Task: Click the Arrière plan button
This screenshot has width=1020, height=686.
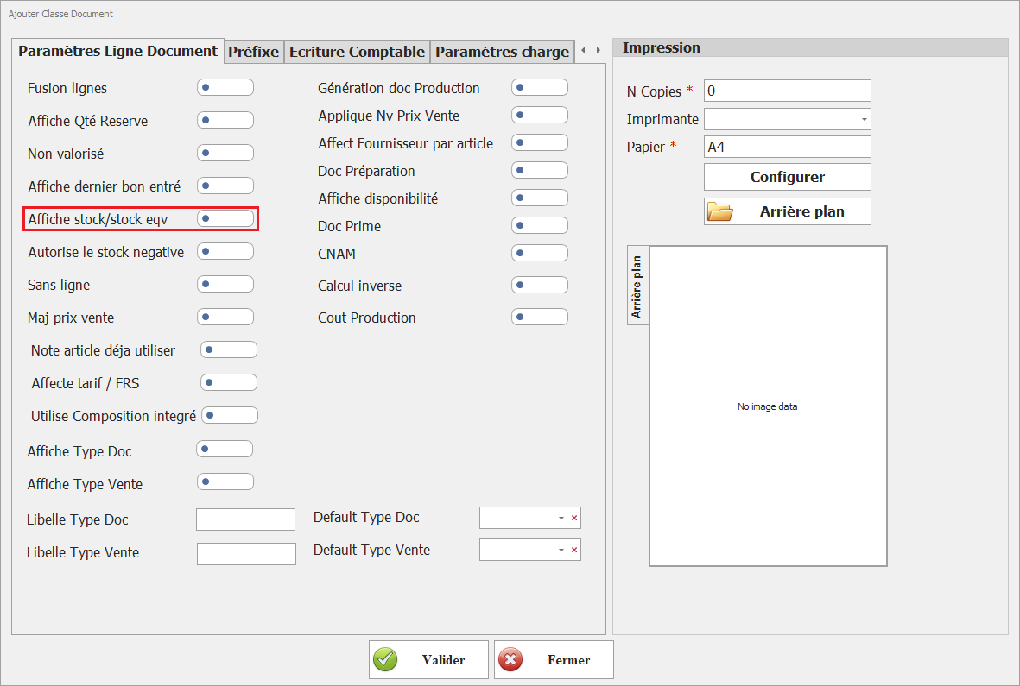Action: pos(787,211)
